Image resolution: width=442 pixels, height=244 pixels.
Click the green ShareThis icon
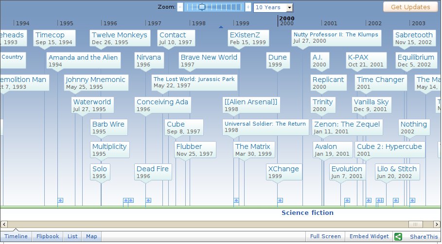[398, 237]
